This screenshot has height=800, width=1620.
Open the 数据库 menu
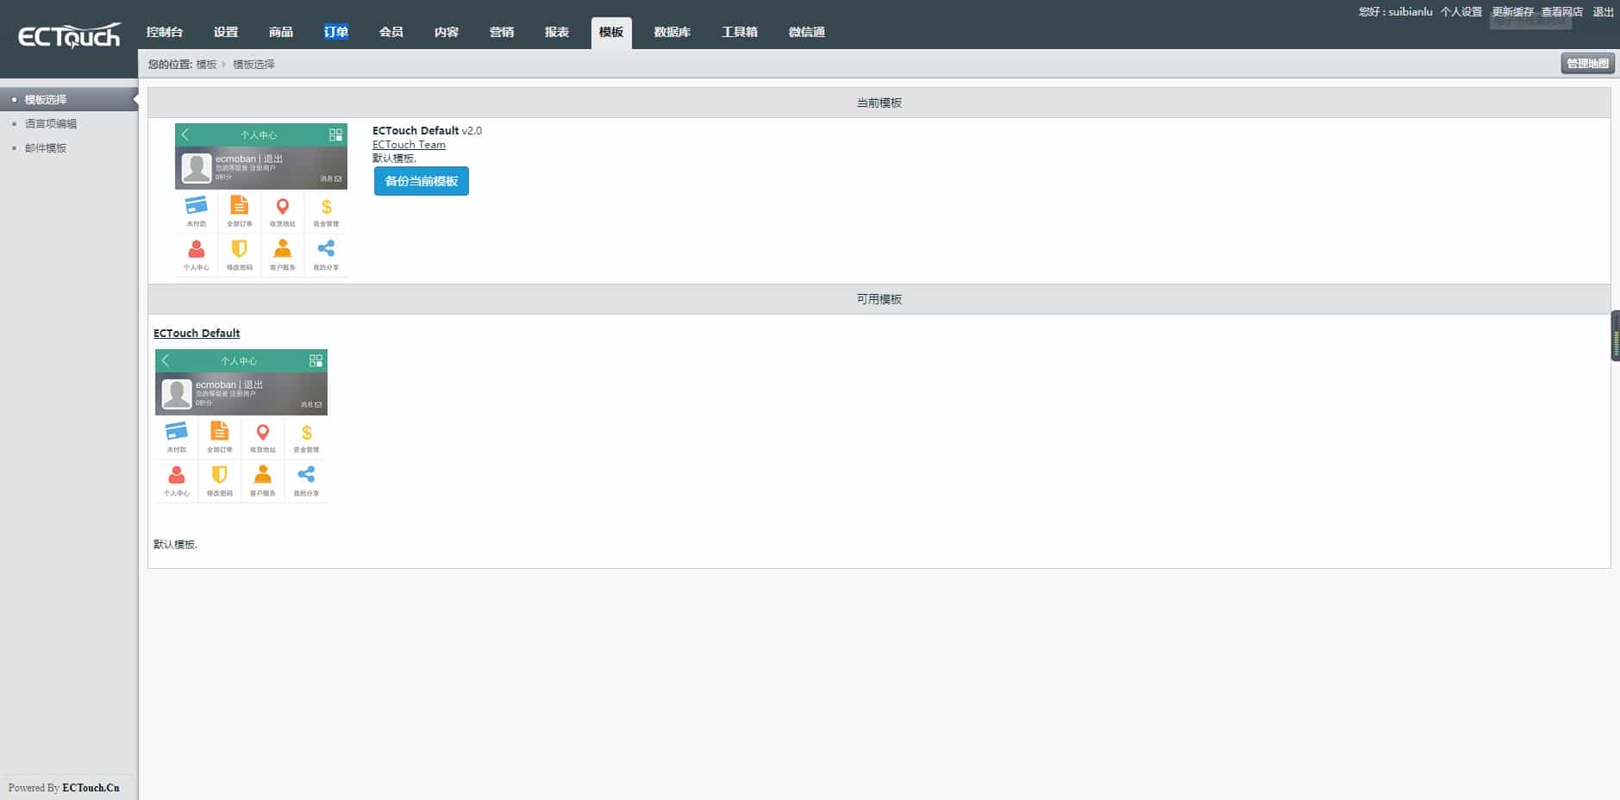pyautogui.click(x=672, y=32)
